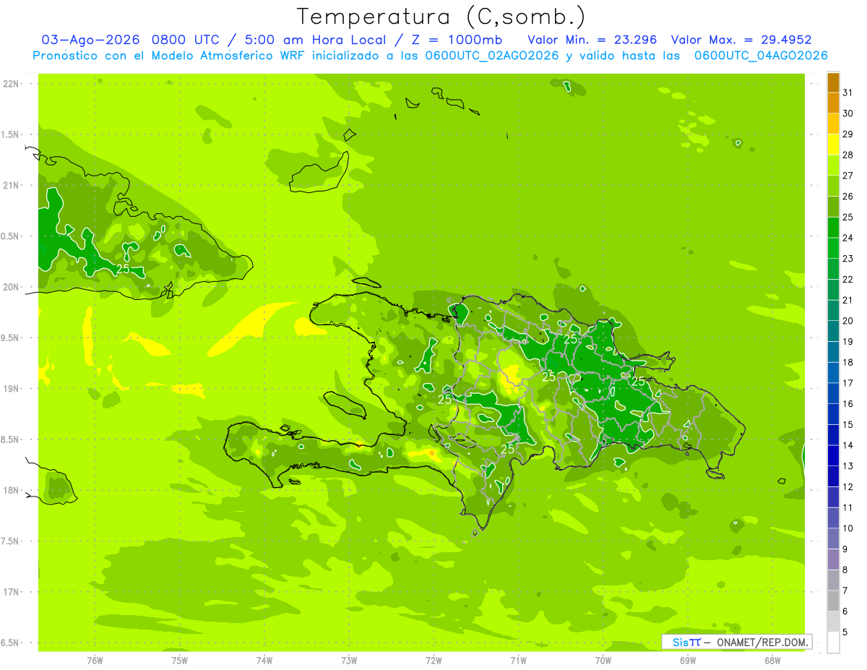Viewport: 867px width, 670px height.
Task: Click the "7.5N" latitude axis label
Action: pyautogui.click(x=10, y=541)
